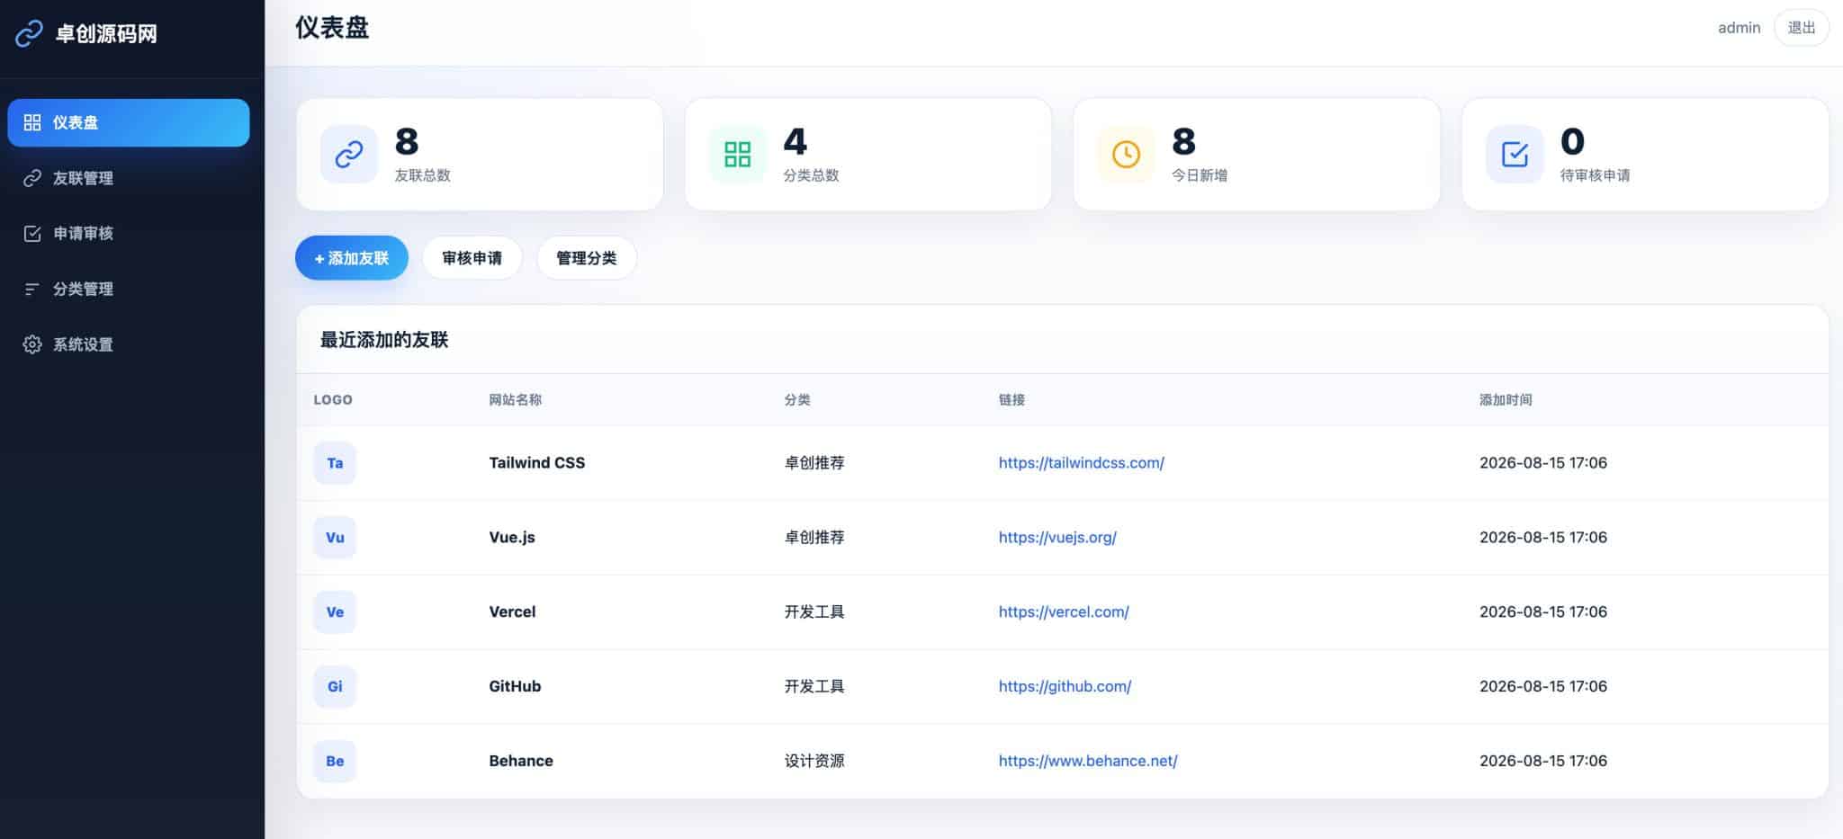
Task: Open the https://vercel.com/ link
Action: (x=1064, y=612)
